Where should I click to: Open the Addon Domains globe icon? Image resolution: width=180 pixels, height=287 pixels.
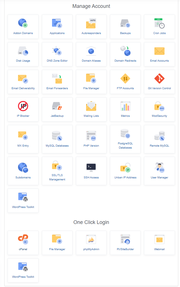click(23, 23)
